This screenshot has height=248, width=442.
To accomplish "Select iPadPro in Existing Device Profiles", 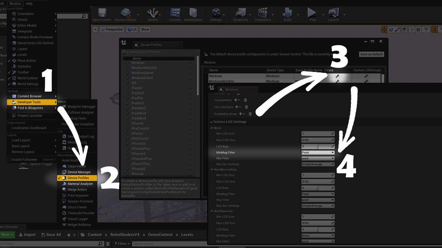I will point(137,98).
